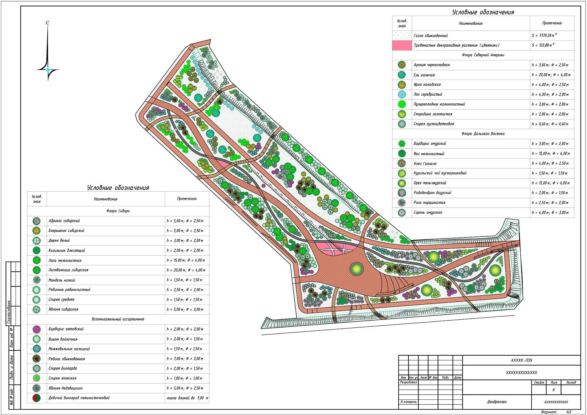Click the Можжевельник казацкий legend symbol
Image resolution: width=587 pixels, height=415 pixels.
[x=36, y=349]
